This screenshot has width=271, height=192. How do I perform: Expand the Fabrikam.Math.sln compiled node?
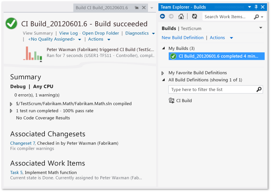pyautogui.click(x=12, y=104)
